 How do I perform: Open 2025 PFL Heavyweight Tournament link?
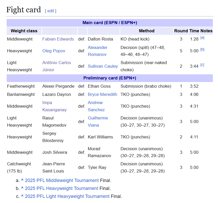62,188
